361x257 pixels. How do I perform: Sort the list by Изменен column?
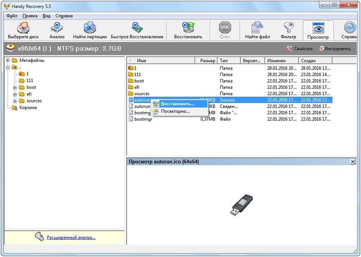281,60
